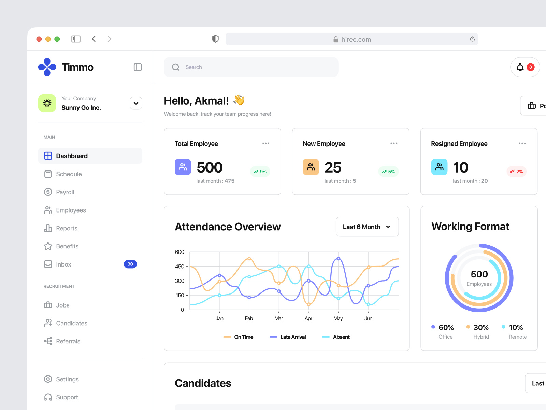Click the Working Format heading
Image resolution: width=546 pixels, height=410 pixels.
470,226
